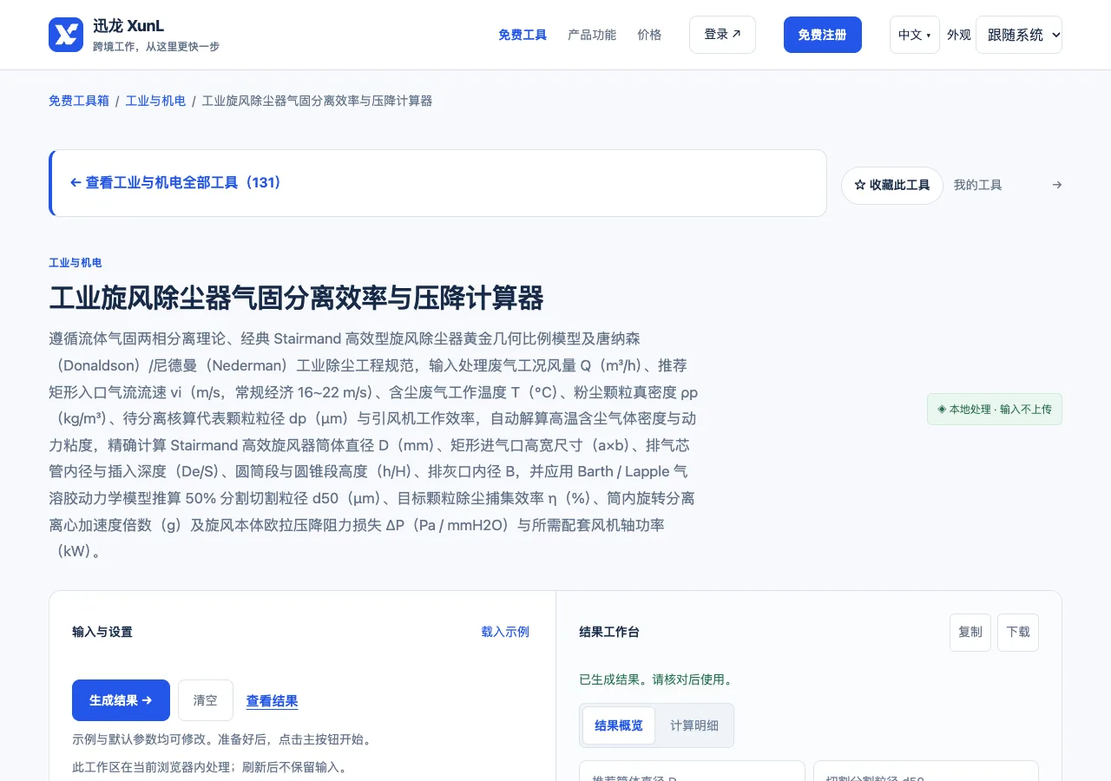Click the 本地处理 · 输入不上传 badge
Image resolution: width=1111 pixels, height=781 pixels.
[995, 409]
